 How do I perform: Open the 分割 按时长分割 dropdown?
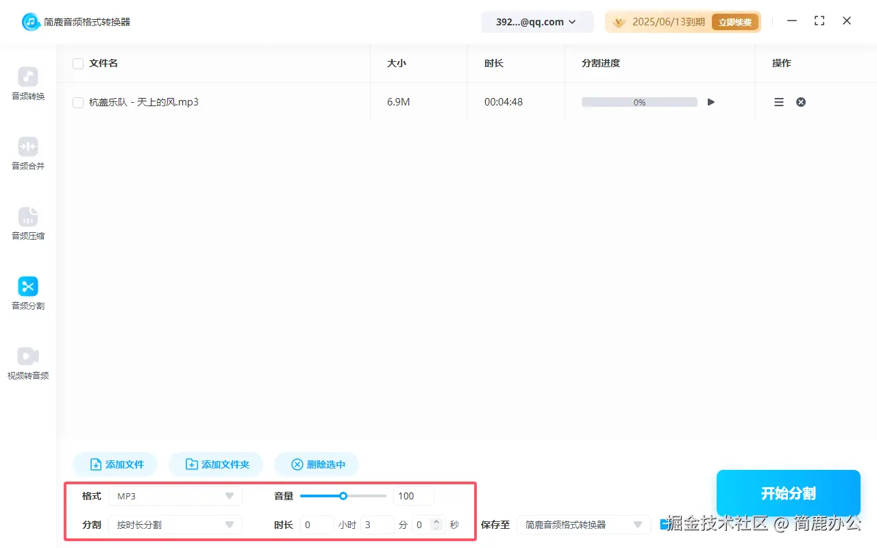point(175,525)
